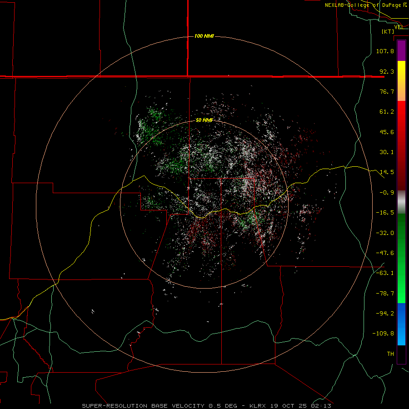Click the -109.8 value on the velocity scale
This screenshot has height=409, width=409.
coord(383,334)
